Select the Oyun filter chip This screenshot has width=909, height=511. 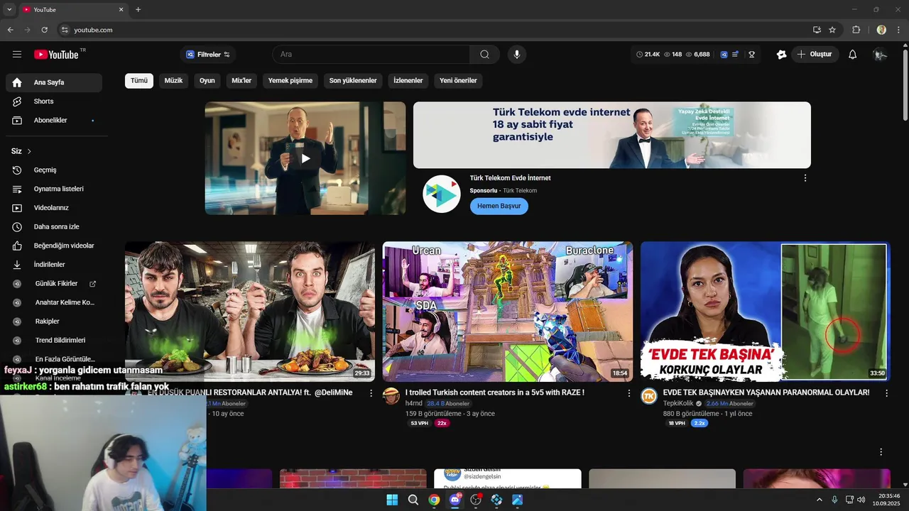(x=207, y=81)
